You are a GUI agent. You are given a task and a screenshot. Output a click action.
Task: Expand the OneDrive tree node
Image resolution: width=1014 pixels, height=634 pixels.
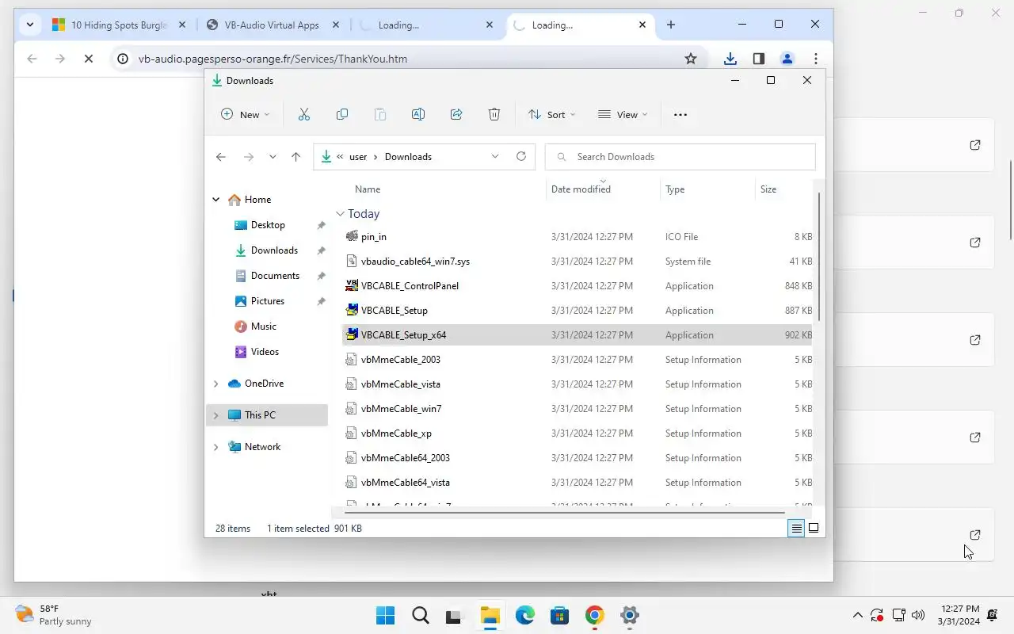[x=215, y=384]
